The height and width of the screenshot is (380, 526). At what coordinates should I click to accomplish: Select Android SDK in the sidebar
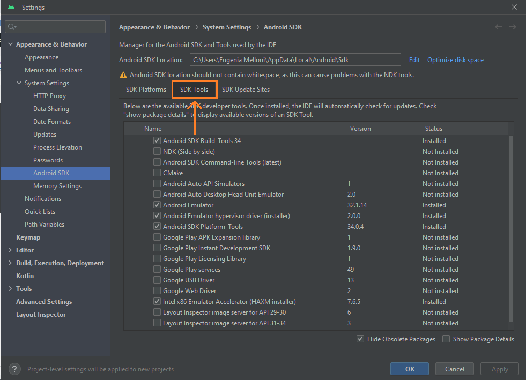55,173
